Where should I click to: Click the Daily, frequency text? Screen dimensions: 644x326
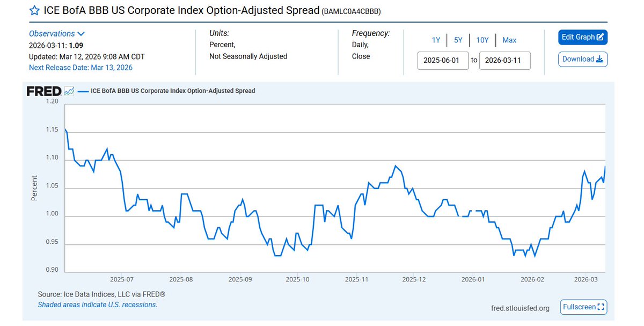[x=360, y=45]
